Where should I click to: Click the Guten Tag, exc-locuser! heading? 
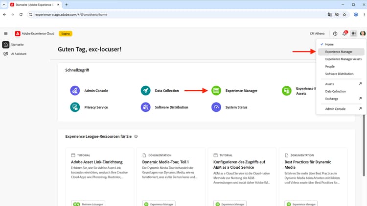[90, 49]
